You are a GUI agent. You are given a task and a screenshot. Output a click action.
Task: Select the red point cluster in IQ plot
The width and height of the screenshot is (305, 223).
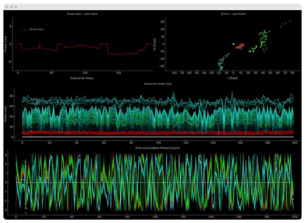click(240, 46)
